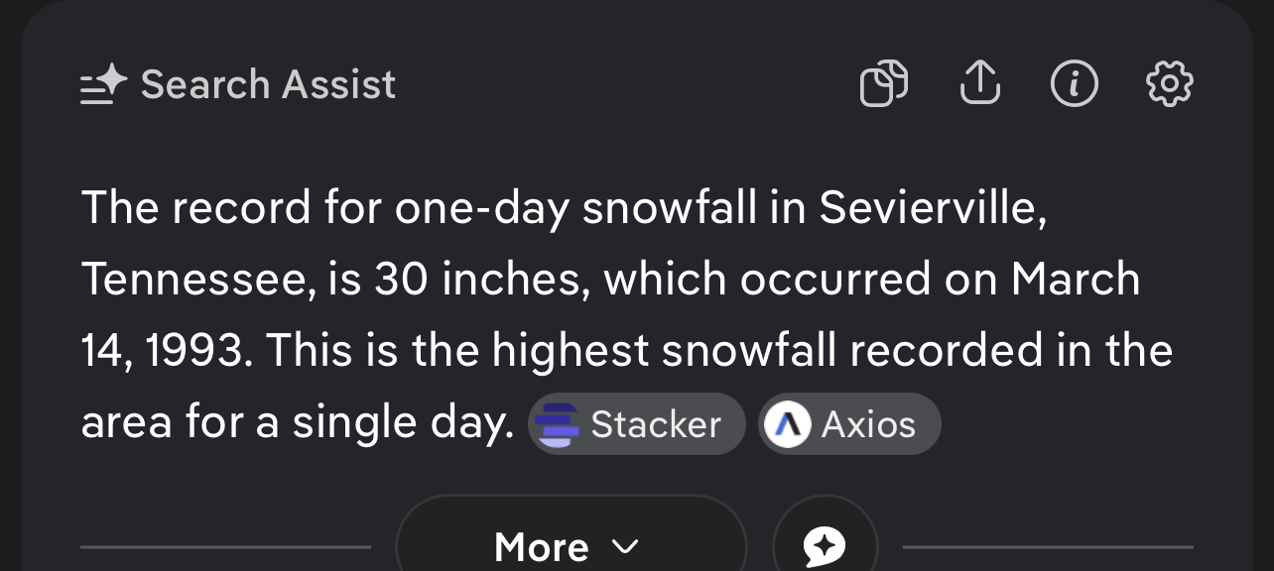The width and height of the screenshot is (1274, 571).
Task: Click the words "The record" starting the answer
Action: [x=195, y=208]
